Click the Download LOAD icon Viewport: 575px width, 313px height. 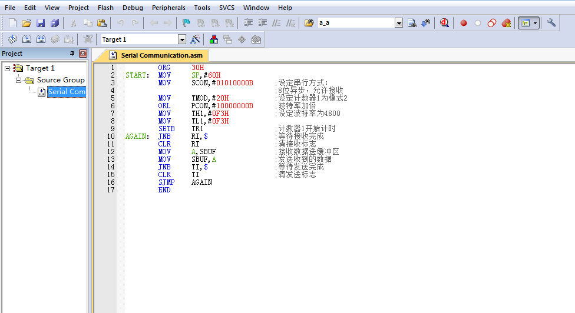click(x=88, y=39)
